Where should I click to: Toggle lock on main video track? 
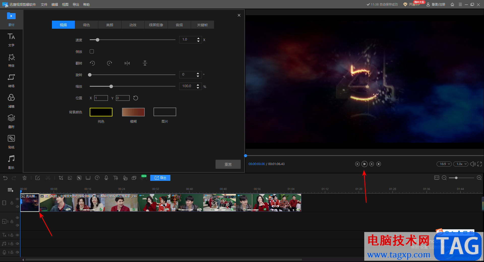[x=12, y=203]
